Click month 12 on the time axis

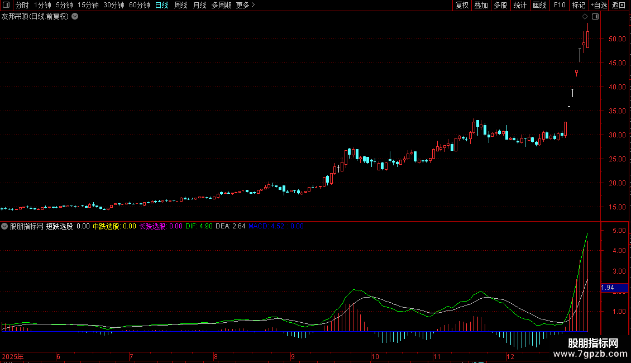pyautogui.click(x=510, y=356)
